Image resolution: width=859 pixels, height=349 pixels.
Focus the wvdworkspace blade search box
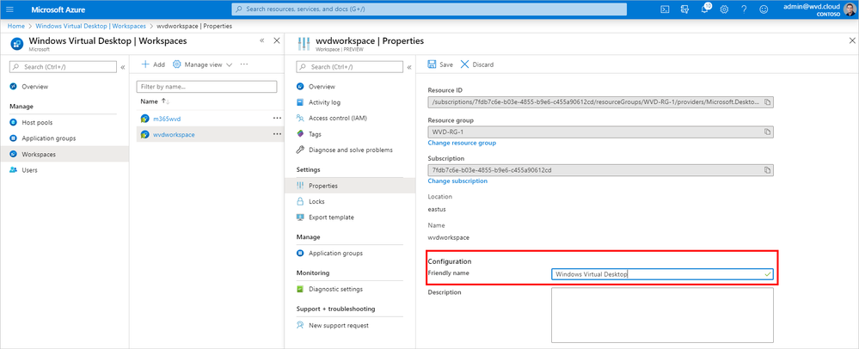point(350,67)
